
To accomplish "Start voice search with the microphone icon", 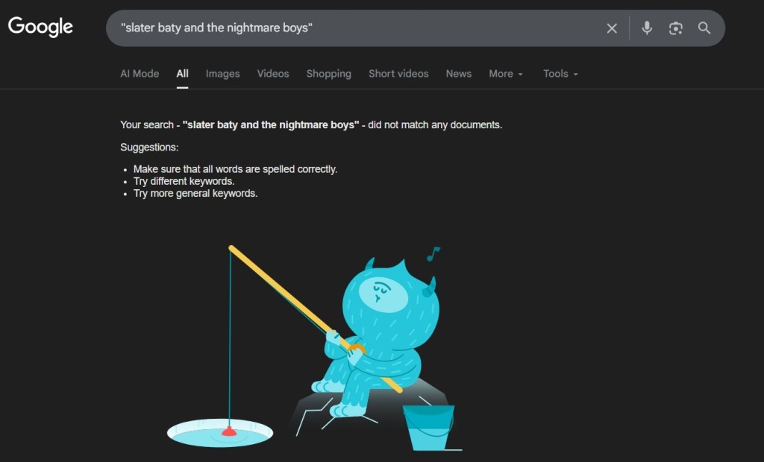I will point(647,28).
